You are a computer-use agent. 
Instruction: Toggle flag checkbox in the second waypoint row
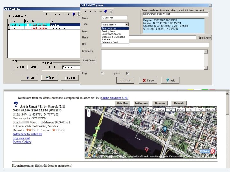coord(27,28)
